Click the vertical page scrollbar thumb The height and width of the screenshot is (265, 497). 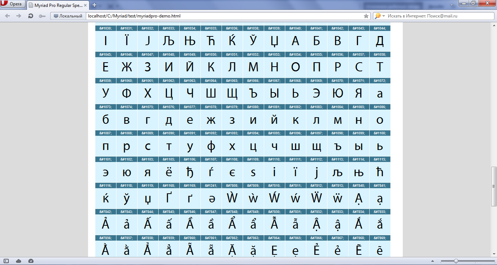[x=494, y=186]
